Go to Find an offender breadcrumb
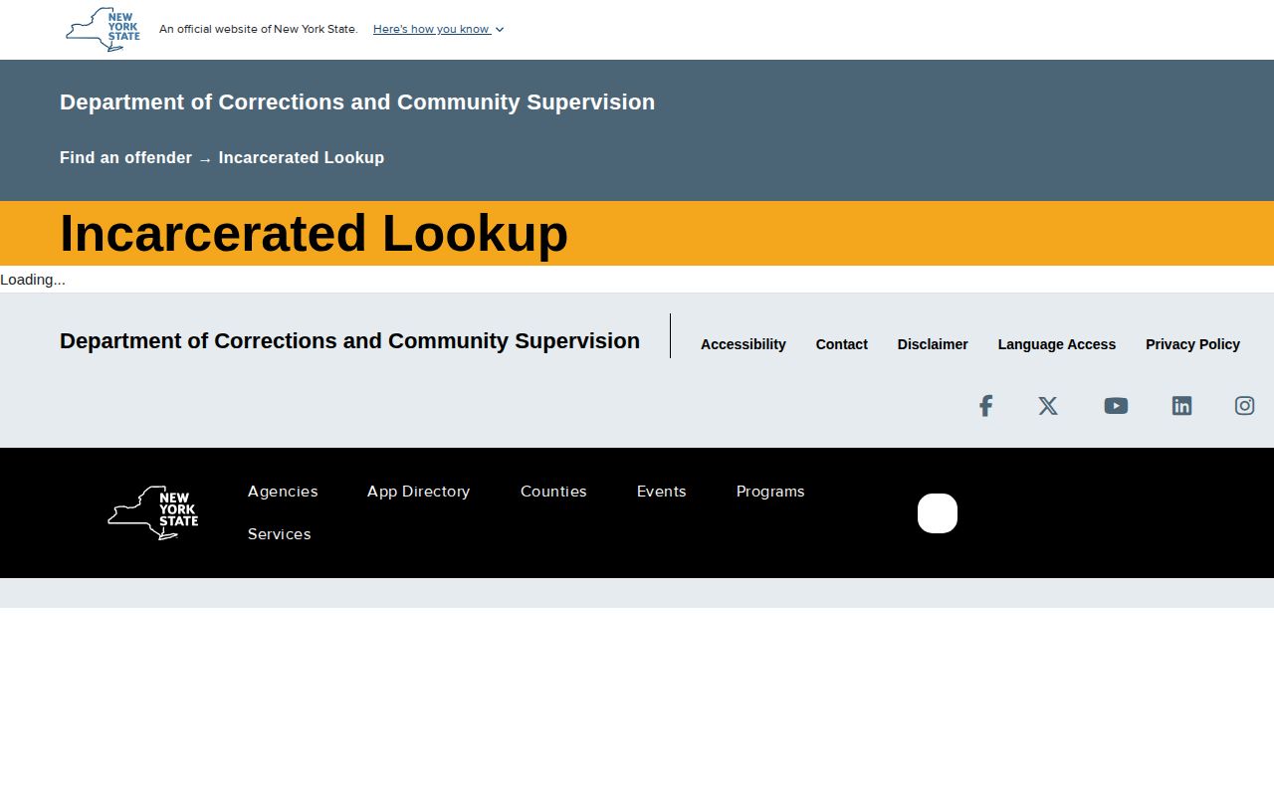This screenshot has height=796, width=1274. click(125, 157)
